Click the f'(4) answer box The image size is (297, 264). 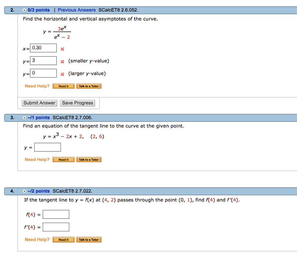56,227
